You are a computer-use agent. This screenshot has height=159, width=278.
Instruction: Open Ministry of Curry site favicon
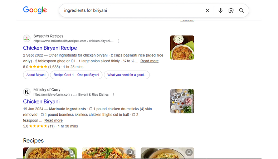[x=27, y=92]
